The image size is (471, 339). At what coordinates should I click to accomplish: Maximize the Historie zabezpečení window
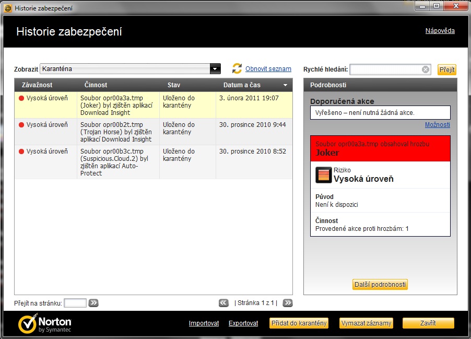click(437, 6)
